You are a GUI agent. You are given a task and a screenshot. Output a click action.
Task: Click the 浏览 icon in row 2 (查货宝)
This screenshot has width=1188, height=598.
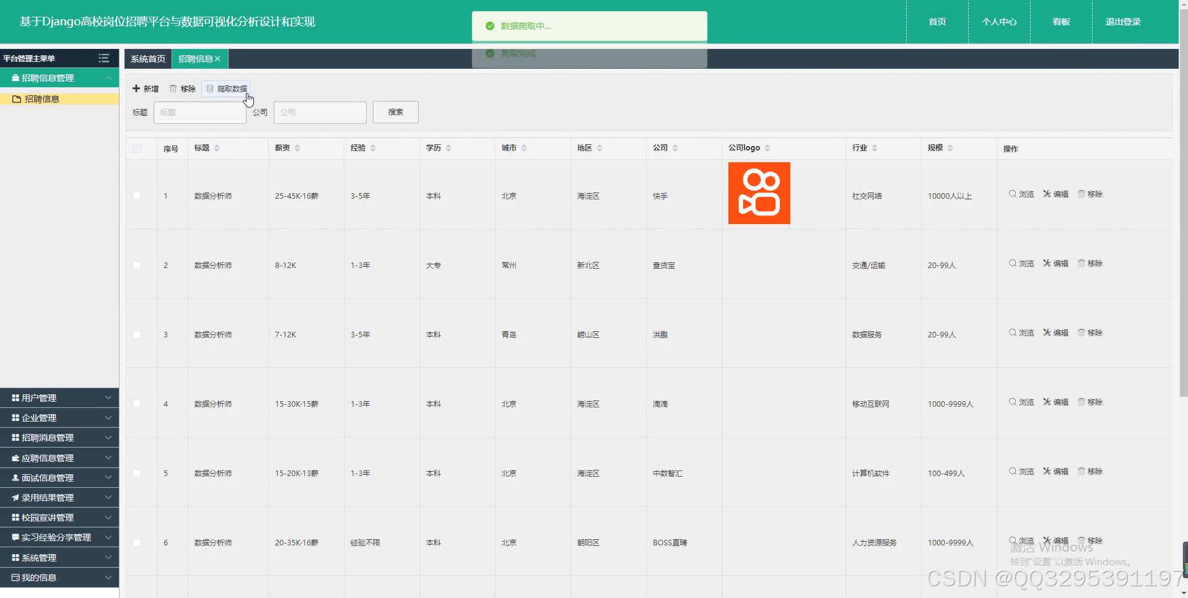click(x=1012, y=263)
